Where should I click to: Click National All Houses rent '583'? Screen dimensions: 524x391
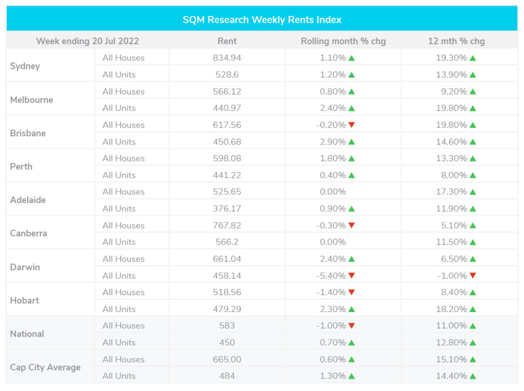click(x=227, y=326)
